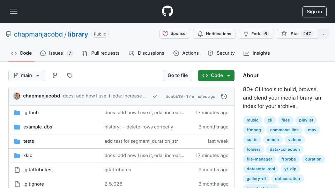
Task: Open the .gitattributes file
Action: click(37, 170)
